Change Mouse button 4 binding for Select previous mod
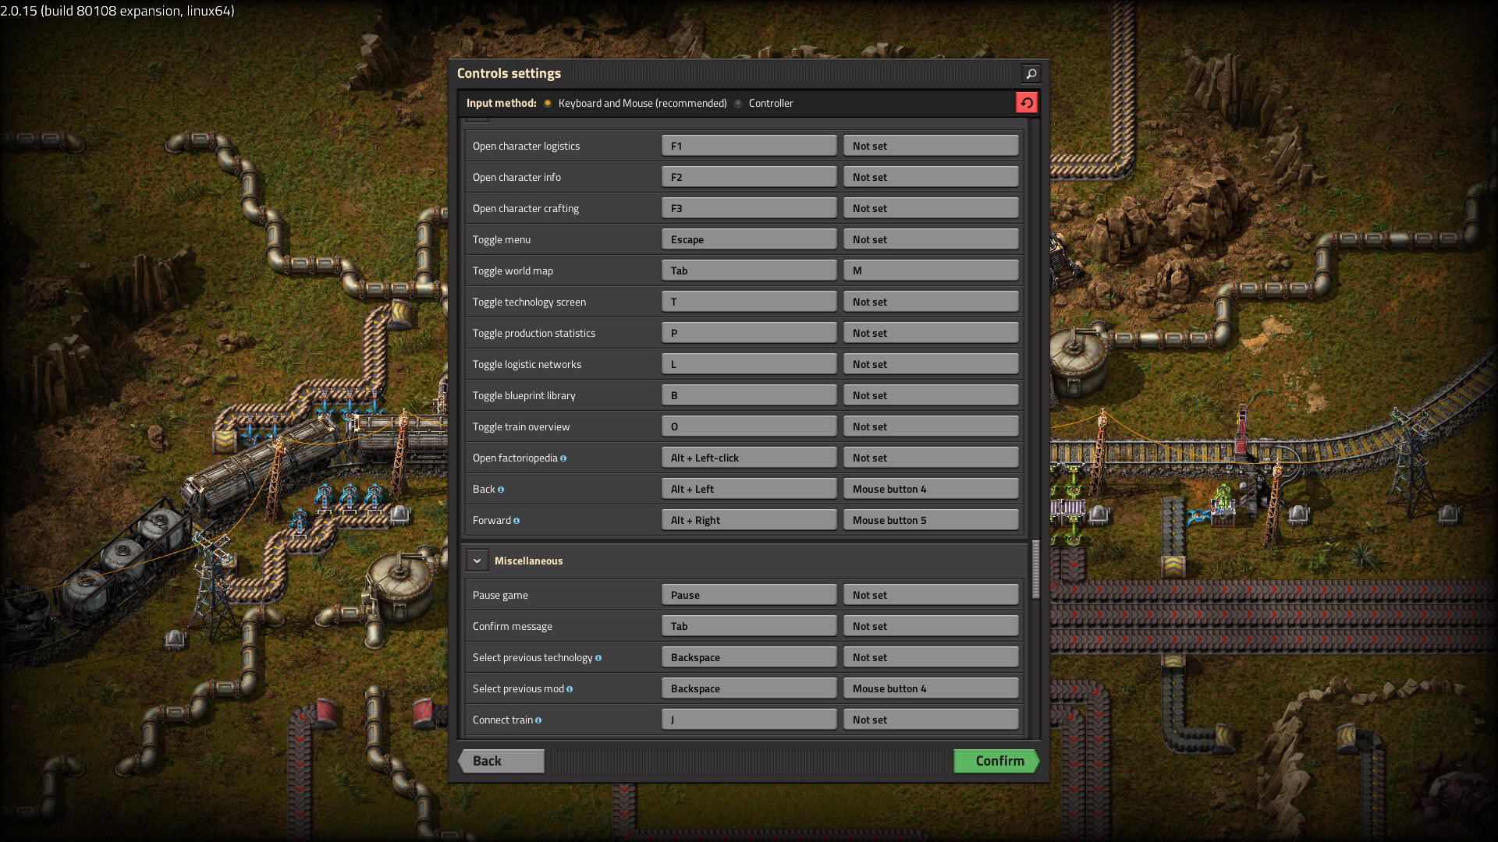The image size is (1498, 842). click(931, 688)
